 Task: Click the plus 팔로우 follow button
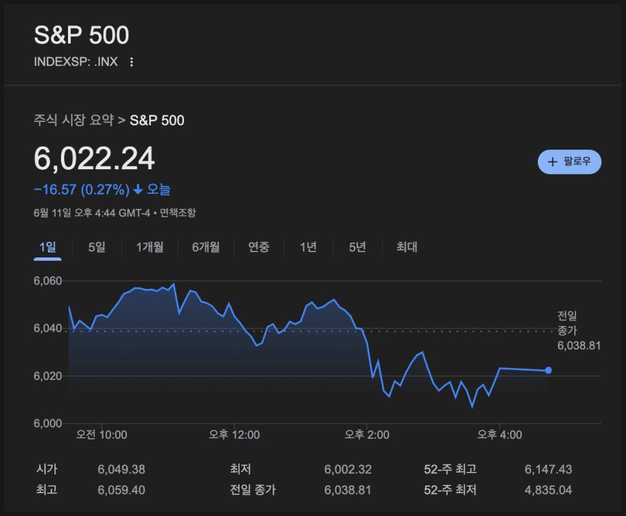570,162
